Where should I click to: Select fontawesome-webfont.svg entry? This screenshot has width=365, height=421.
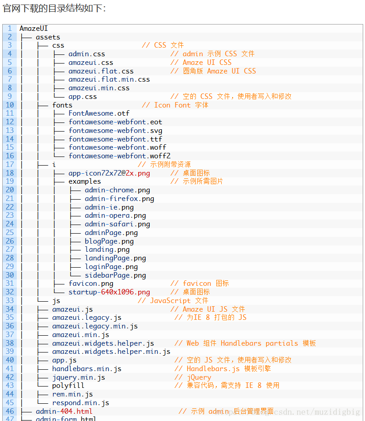(116, 131)
